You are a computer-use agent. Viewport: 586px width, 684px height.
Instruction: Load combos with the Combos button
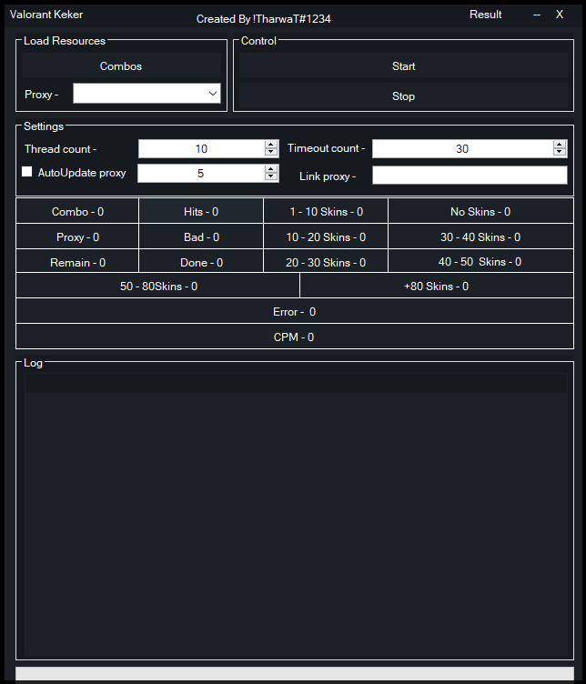click(x=121, y=65)
